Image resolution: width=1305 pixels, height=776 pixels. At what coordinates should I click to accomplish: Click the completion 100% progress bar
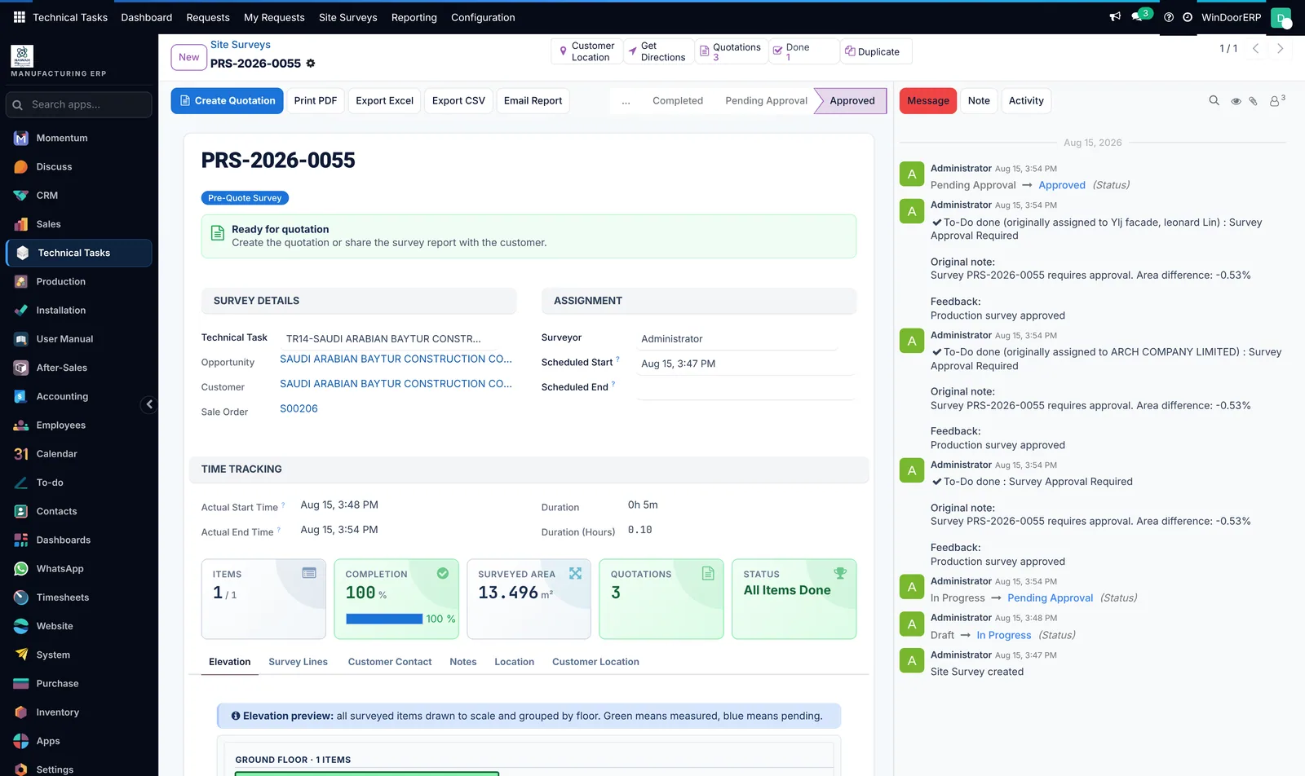tap(384, 619)
